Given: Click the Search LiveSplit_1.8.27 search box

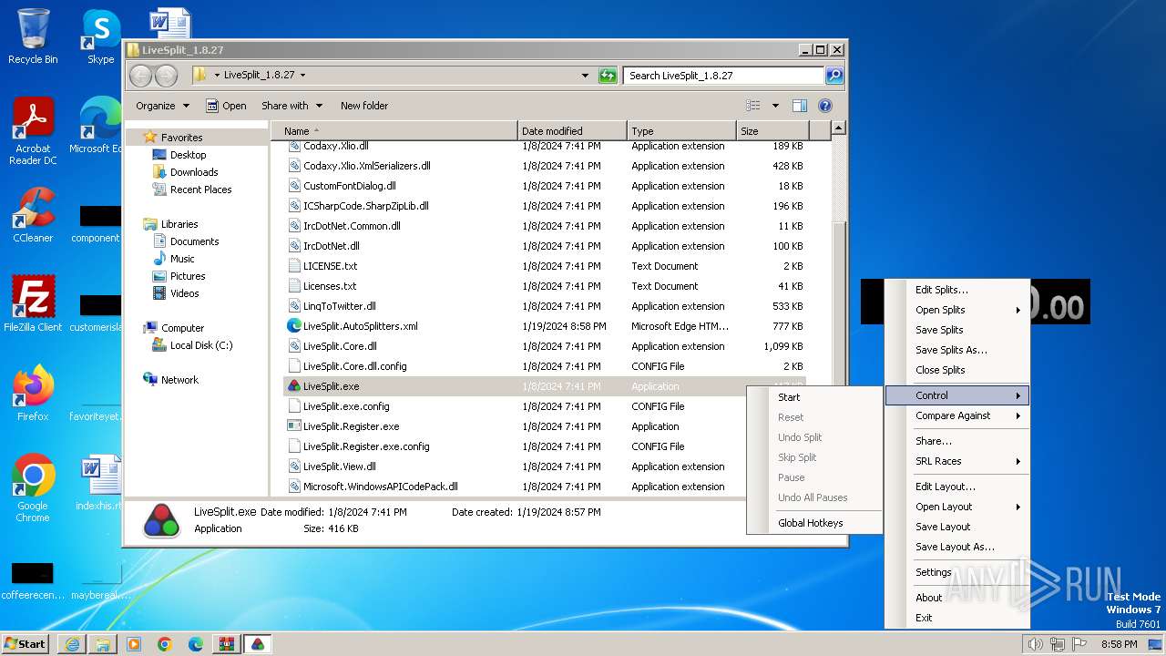Looking at the screenshot, I should (724, 76).
